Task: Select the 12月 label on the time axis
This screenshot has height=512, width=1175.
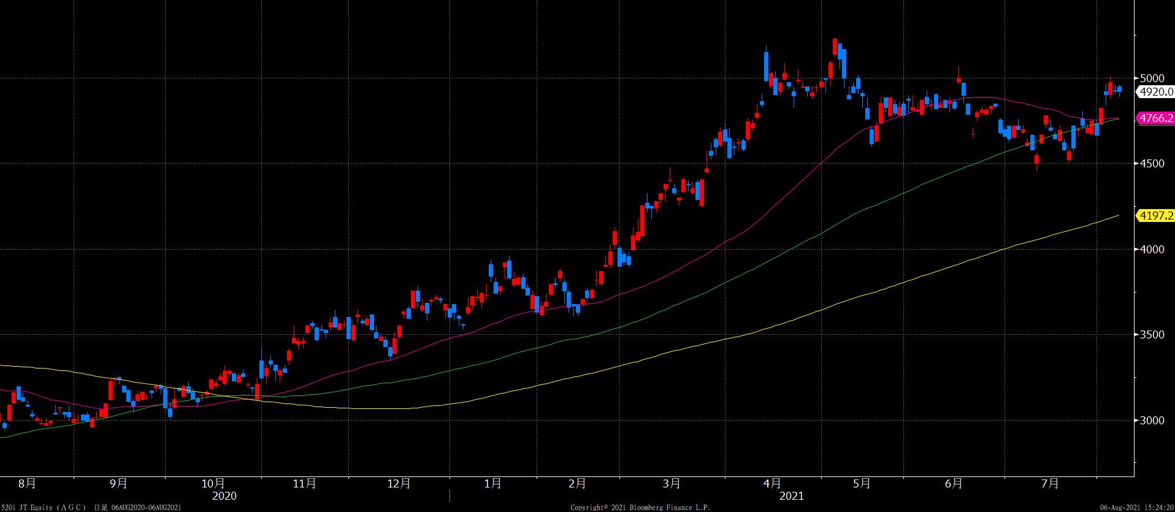Action: [x=399, y=484]
